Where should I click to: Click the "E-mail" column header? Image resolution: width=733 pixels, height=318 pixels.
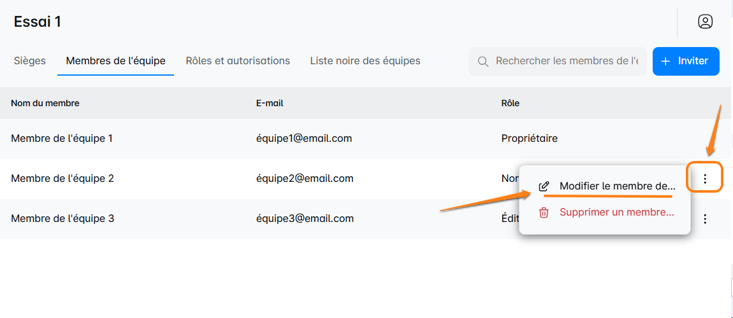coord(265,103)
